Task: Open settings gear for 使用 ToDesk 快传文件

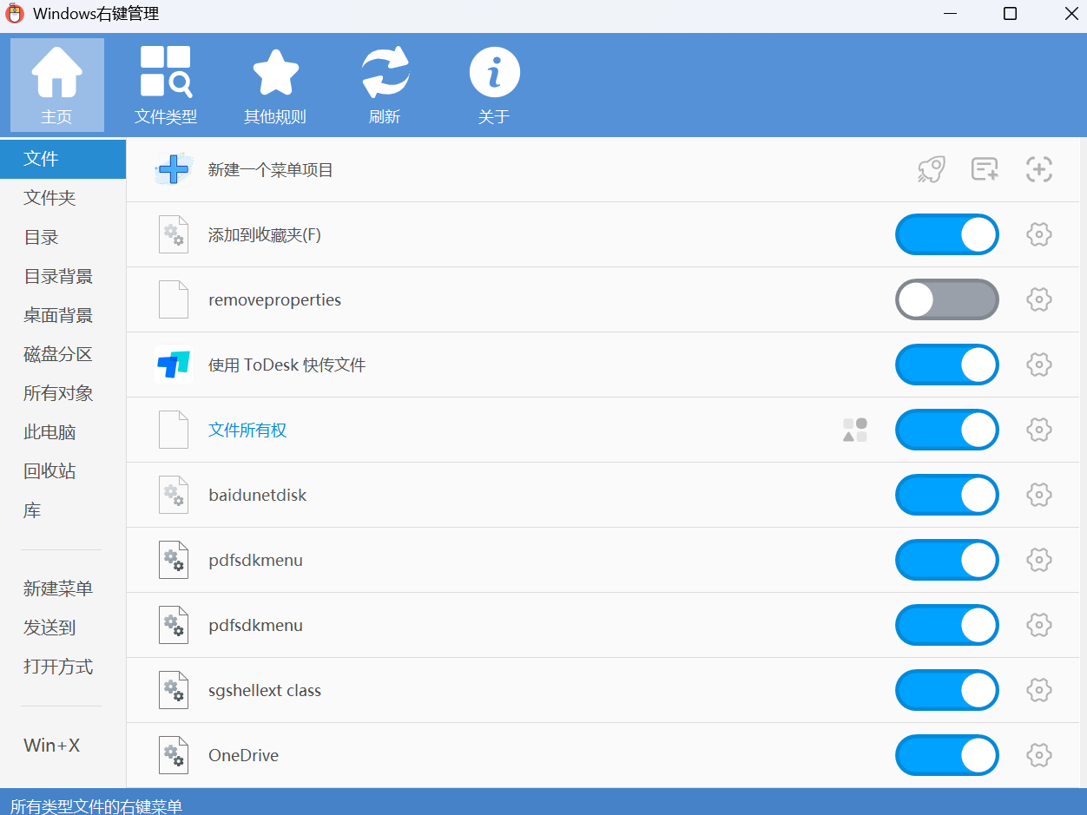Action: pos(1039,365)
